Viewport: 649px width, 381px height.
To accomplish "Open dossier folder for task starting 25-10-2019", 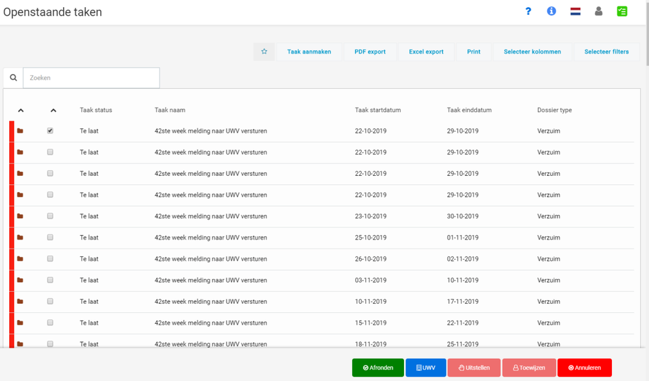I will pyautogui.click(x=20, y=238).
